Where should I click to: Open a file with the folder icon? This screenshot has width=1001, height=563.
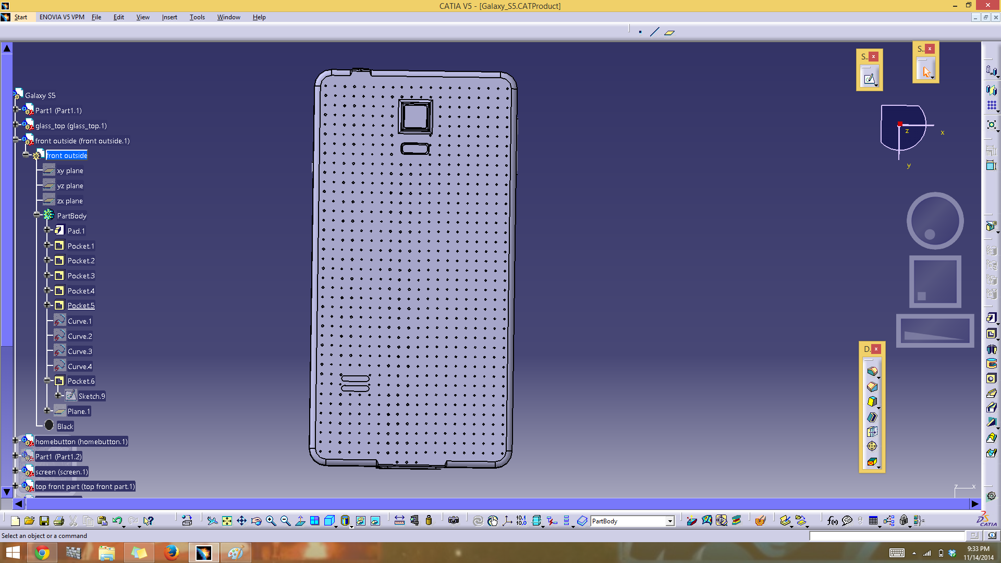click(x=29, y=521)
